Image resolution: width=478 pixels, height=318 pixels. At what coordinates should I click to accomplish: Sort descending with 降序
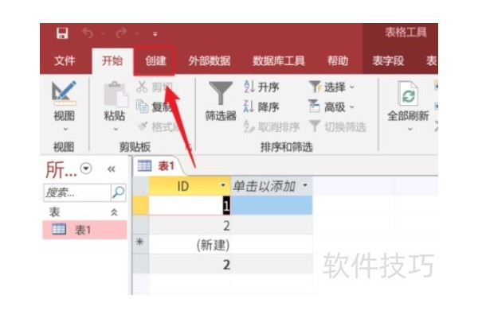click(261, 107)
